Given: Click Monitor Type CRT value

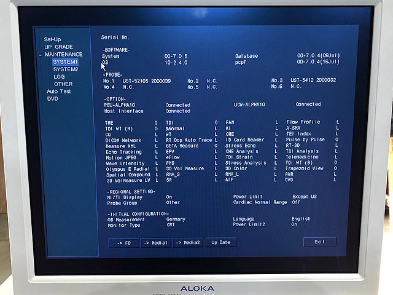Looking at the screenshot, I should click(171, 225).
